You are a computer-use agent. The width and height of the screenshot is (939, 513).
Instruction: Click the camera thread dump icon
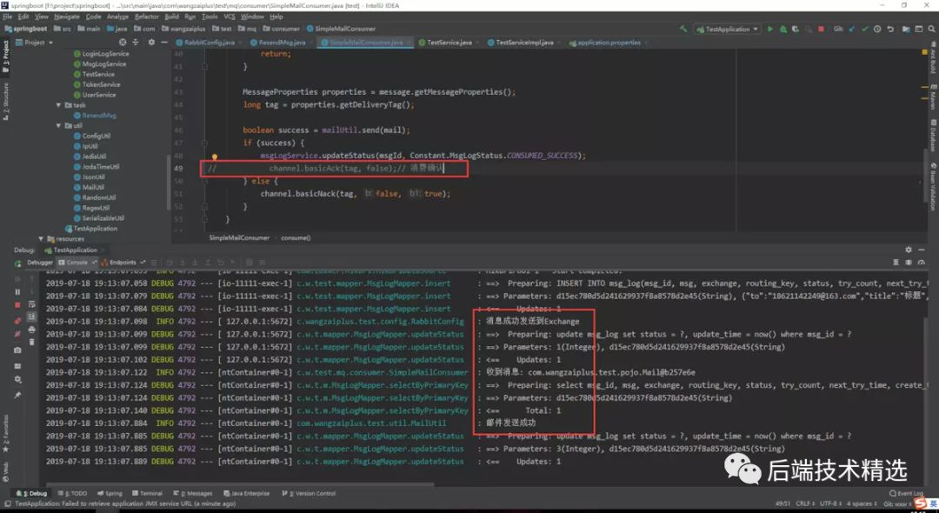pos(17,350)
